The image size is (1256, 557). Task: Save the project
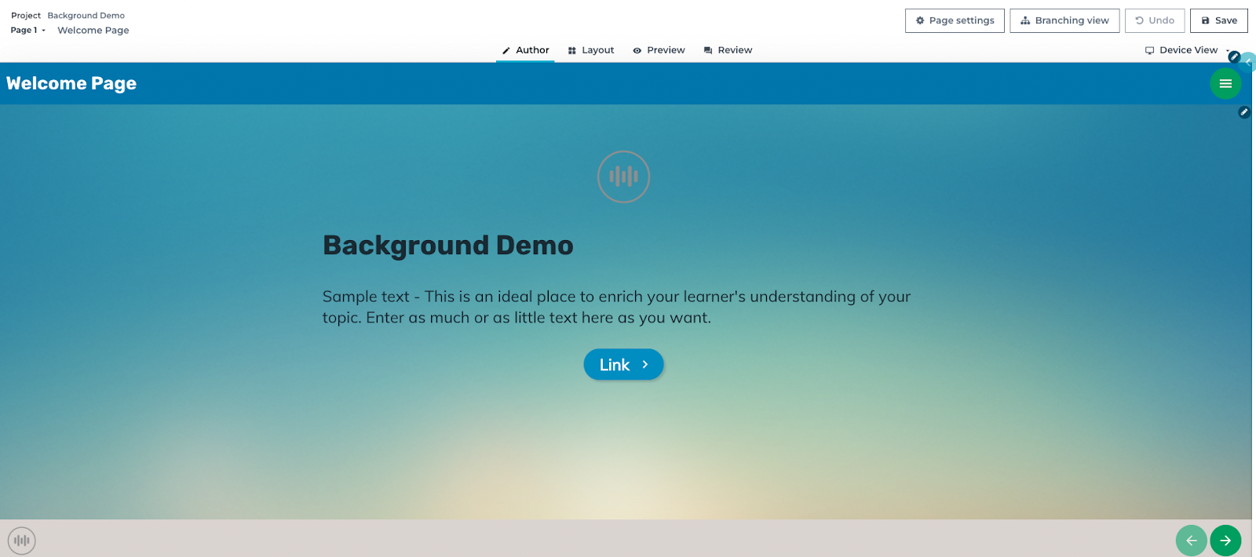coord(1219,20)
